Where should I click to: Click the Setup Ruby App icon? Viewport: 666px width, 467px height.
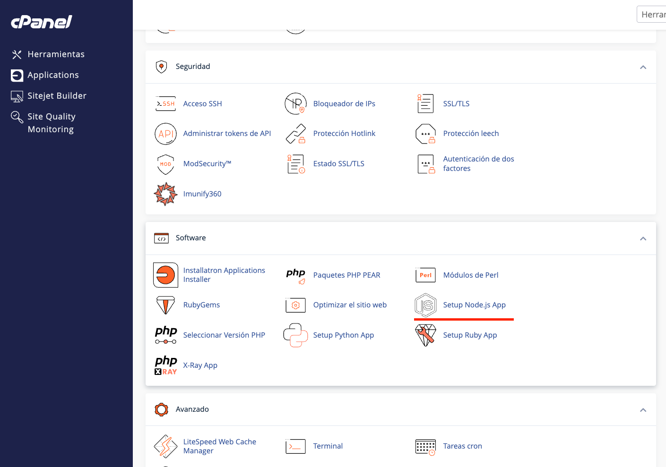(425, 335)
